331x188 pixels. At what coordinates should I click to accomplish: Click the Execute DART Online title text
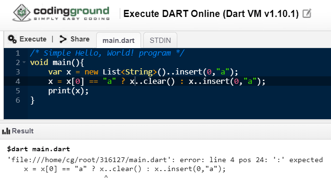point(211,14)
